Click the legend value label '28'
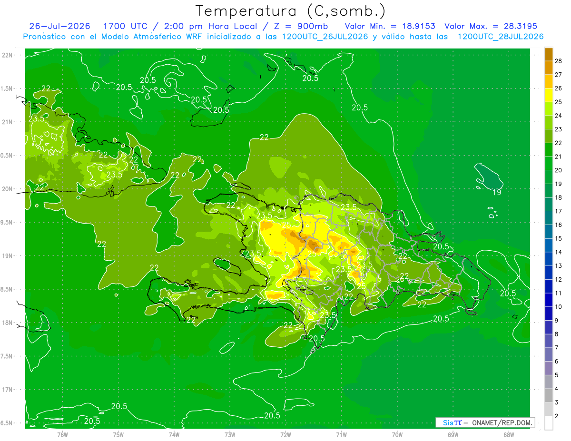Viewport: 571px width, 441px height. click(559, 61)
